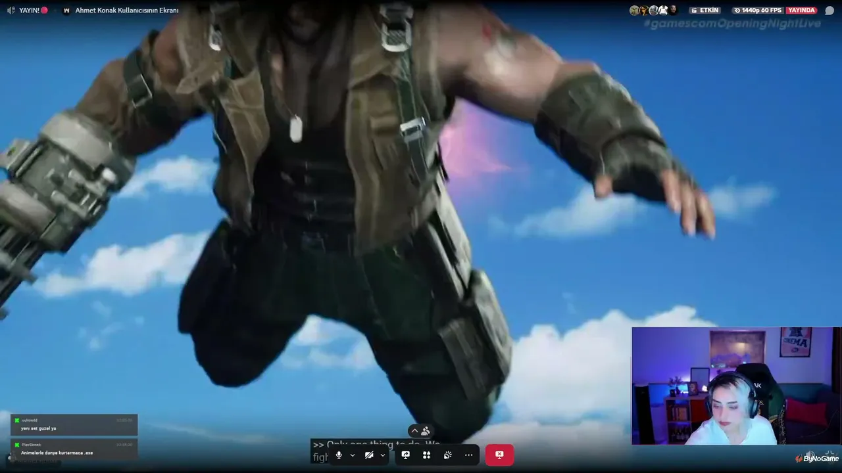
Task: Click the red YAYINDA live badge
Action: click(802, 11)
